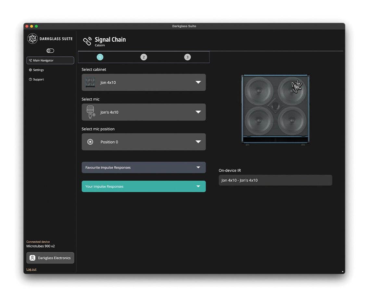366x296 pixels.
Task: Open Settings from the sidebar
Action: (36, 70)
